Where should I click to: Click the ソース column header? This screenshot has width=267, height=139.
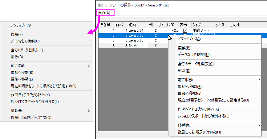(x=222, y=25)
